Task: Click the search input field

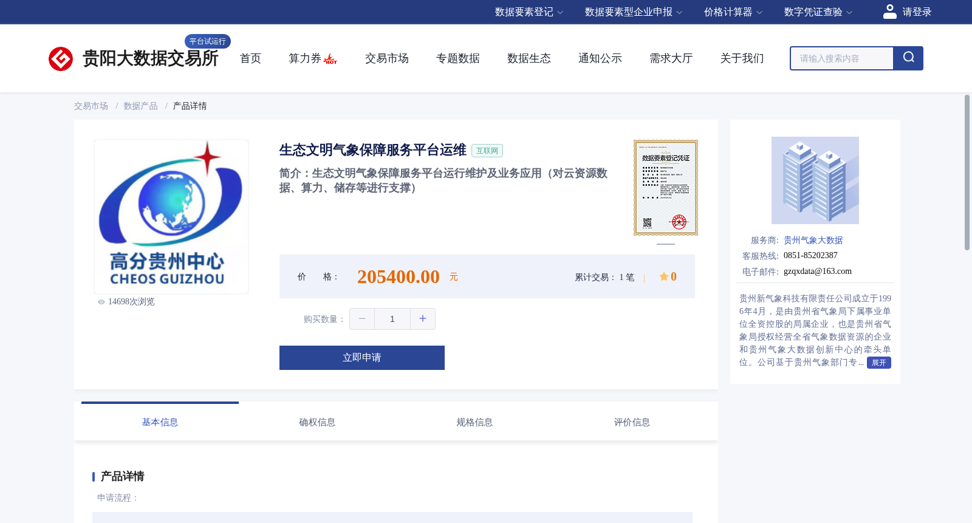Action: 842,58
